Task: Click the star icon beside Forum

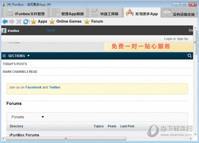Action: pos(87,22)
